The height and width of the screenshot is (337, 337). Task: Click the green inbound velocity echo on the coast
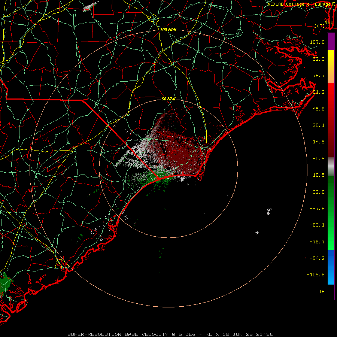[x=160, y=176]
